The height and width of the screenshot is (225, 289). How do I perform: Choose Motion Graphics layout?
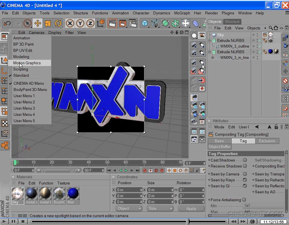click(x=27, y=63)
